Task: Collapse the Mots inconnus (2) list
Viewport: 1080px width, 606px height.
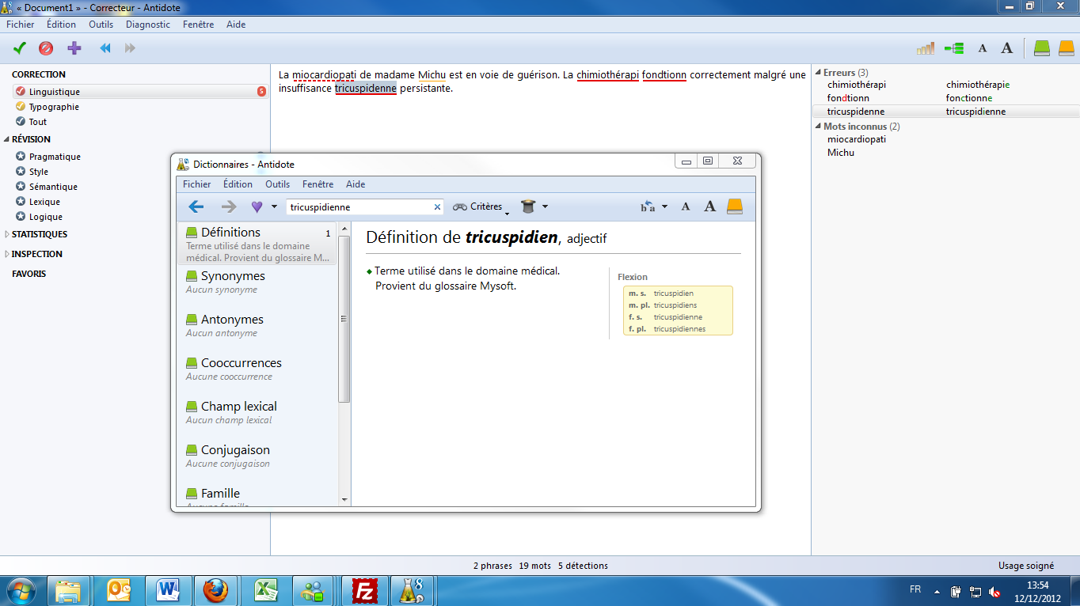Action: (x=818, y=127)
